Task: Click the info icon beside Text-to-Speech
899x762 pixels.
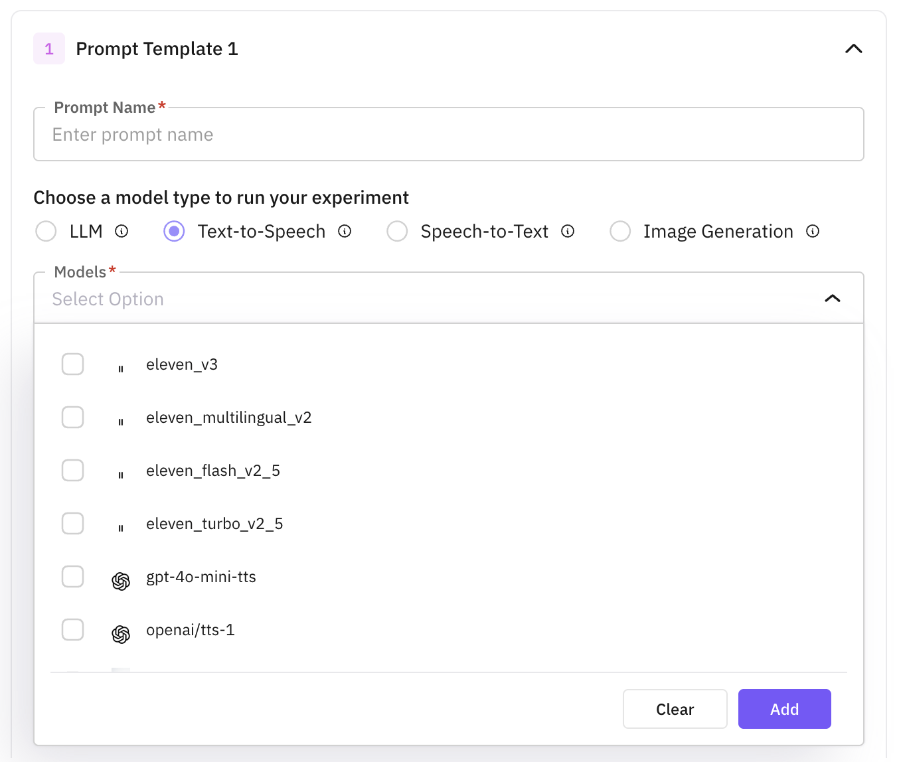Action: coord(345,231)
